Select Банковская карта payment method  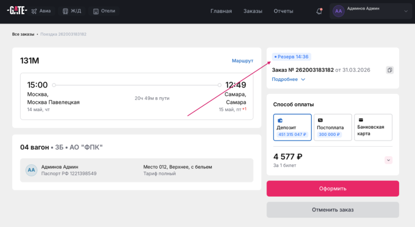(x=373, y=127)
